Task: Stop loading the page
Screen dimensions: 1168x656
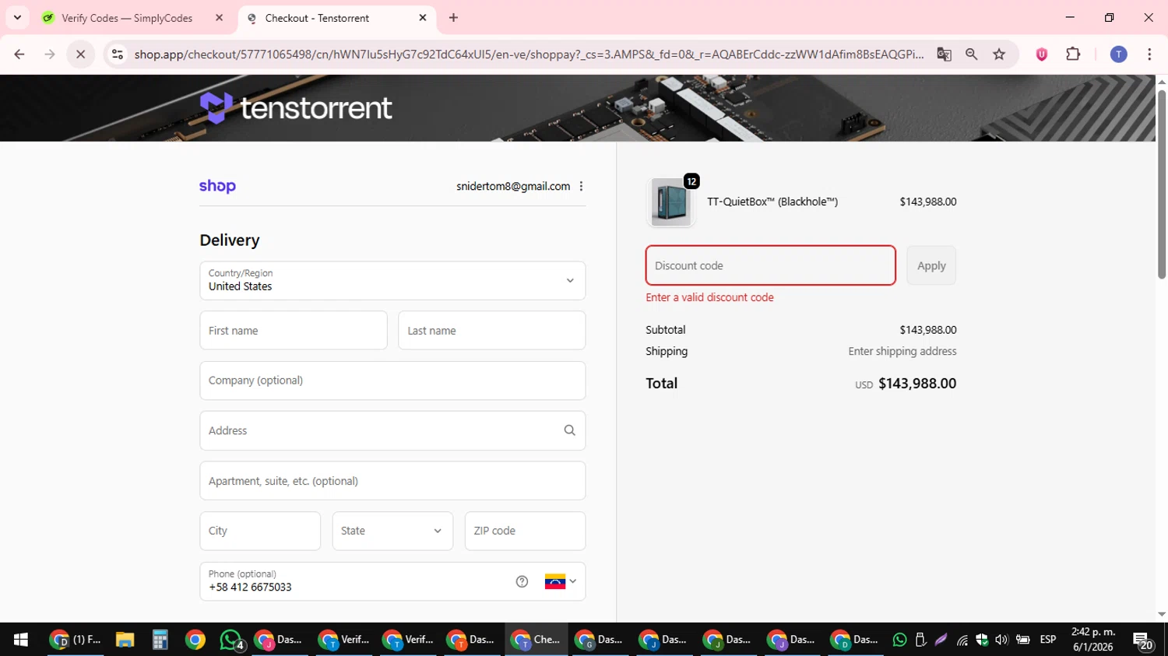Action: coord(80,54)
